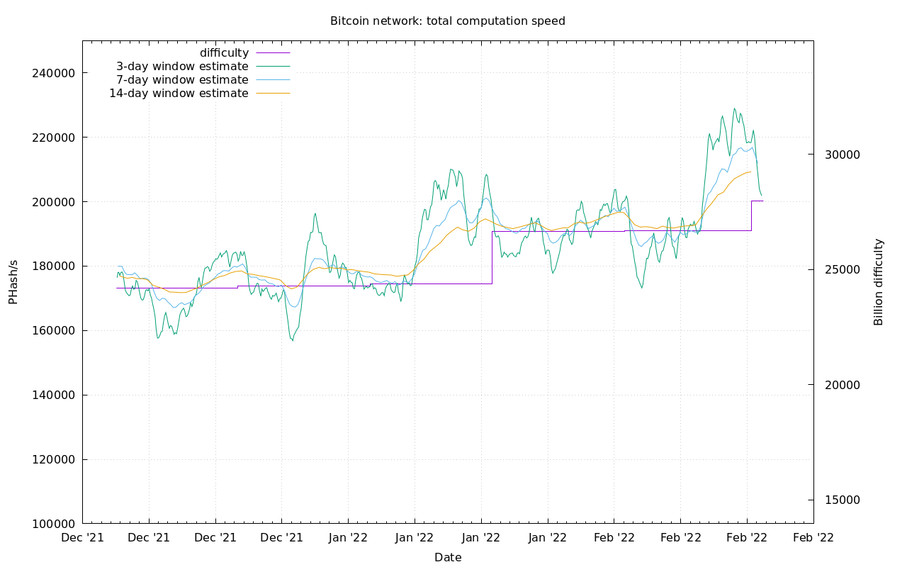
Task: Select the 100000 tick on the PHash/s axis
Action: [x=55, y=524]
